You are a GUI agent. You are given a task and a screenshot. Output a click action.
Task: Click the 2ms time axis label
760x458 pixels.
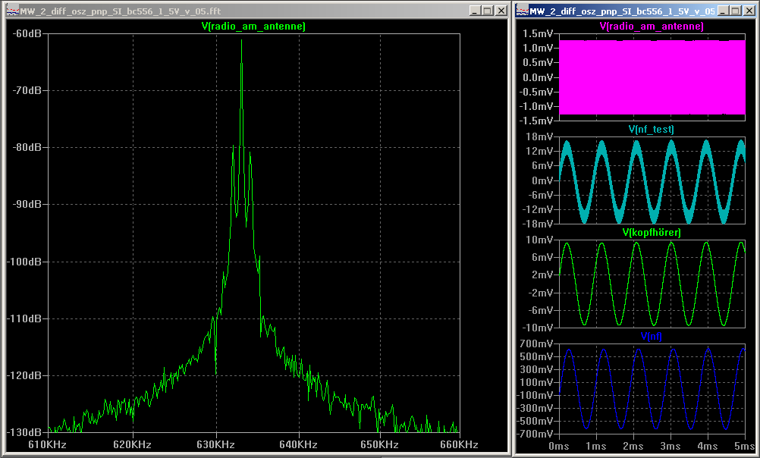[x=633, y=446]
